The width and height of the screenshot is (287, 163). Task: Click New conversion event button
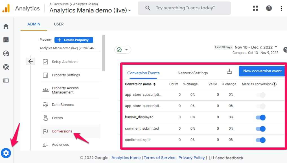coord(262,71)
